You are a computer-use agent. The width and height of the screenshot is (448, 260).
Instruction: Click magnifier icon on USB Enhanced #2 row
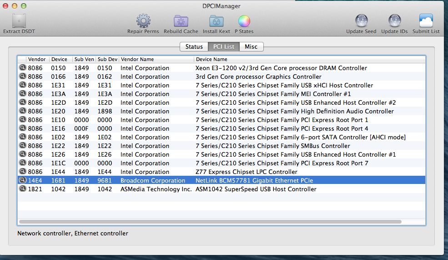point(22,102)
